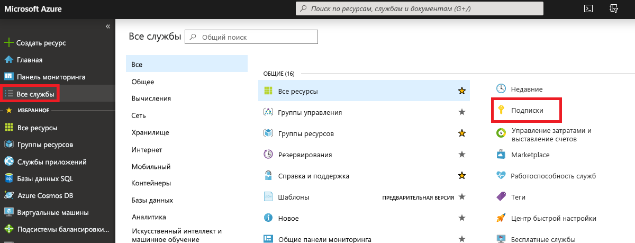Viewport: 635px width, 243px height.
Task: Open Подписки with the key icon
Action: coord(526,110)
